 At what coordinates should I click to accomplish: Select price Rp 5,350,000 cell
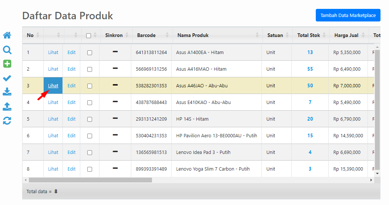(x=347, y=53)
